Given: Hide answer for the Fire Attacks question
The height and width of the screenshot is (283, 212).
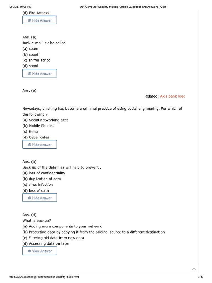Looking at the screenshot, I should point(39,20).
